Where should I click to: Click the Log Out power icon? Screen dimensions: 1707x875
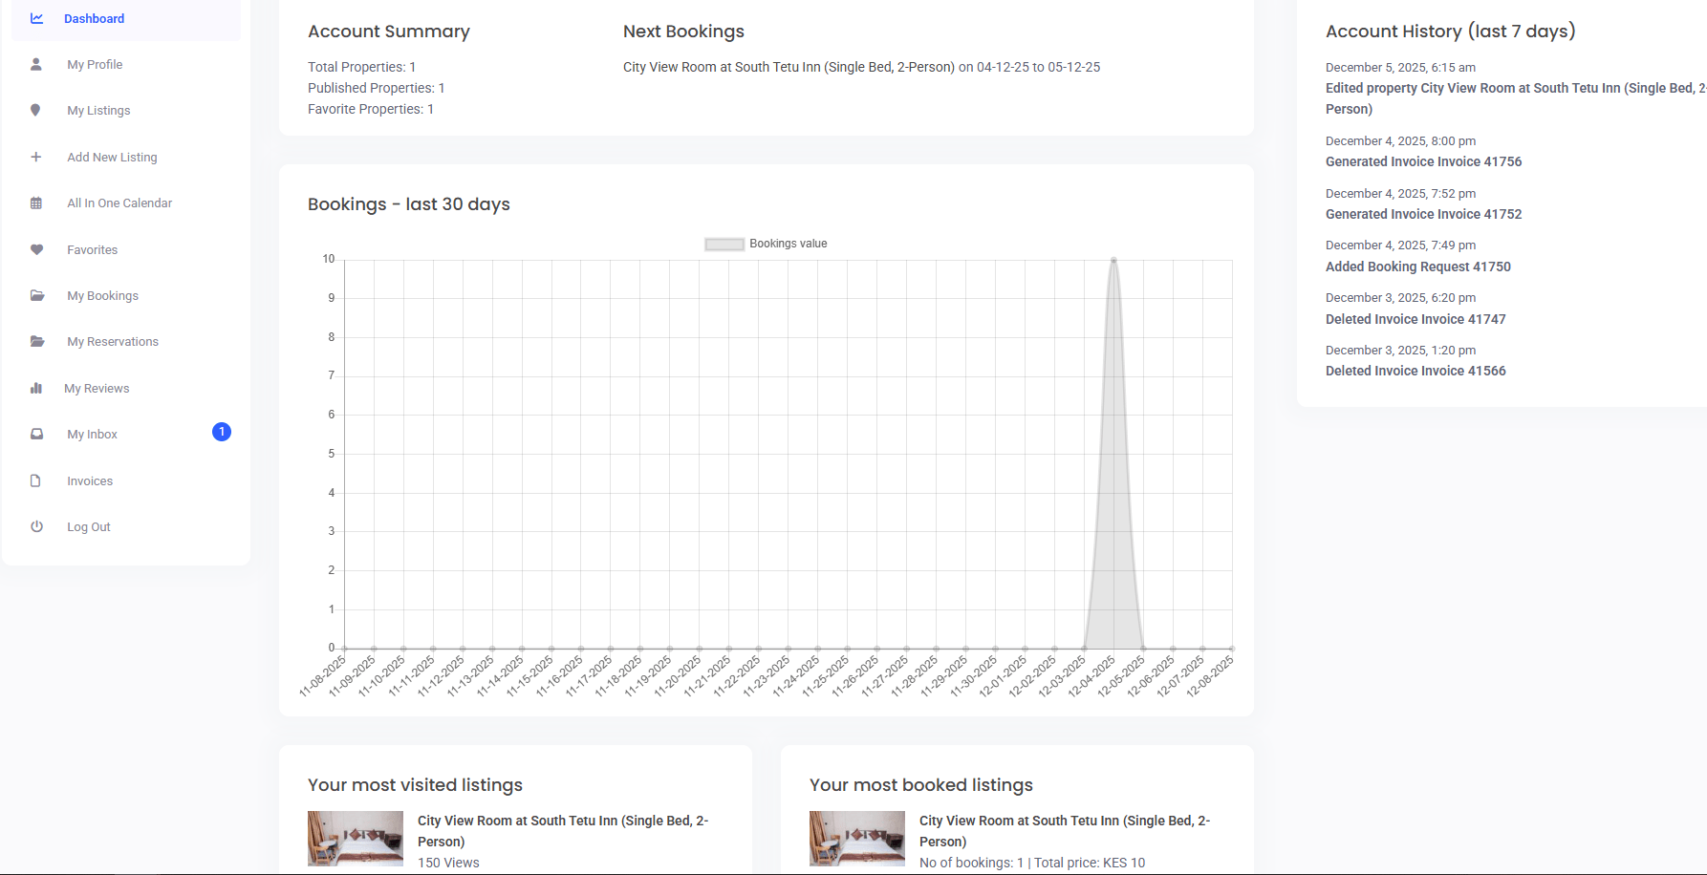coord(36,526)
